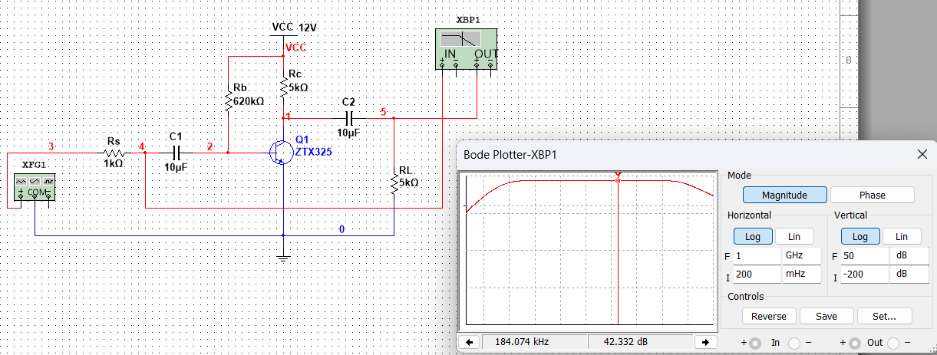
Task: Click the XBP1 instrument label
Action: pos(469,20)
